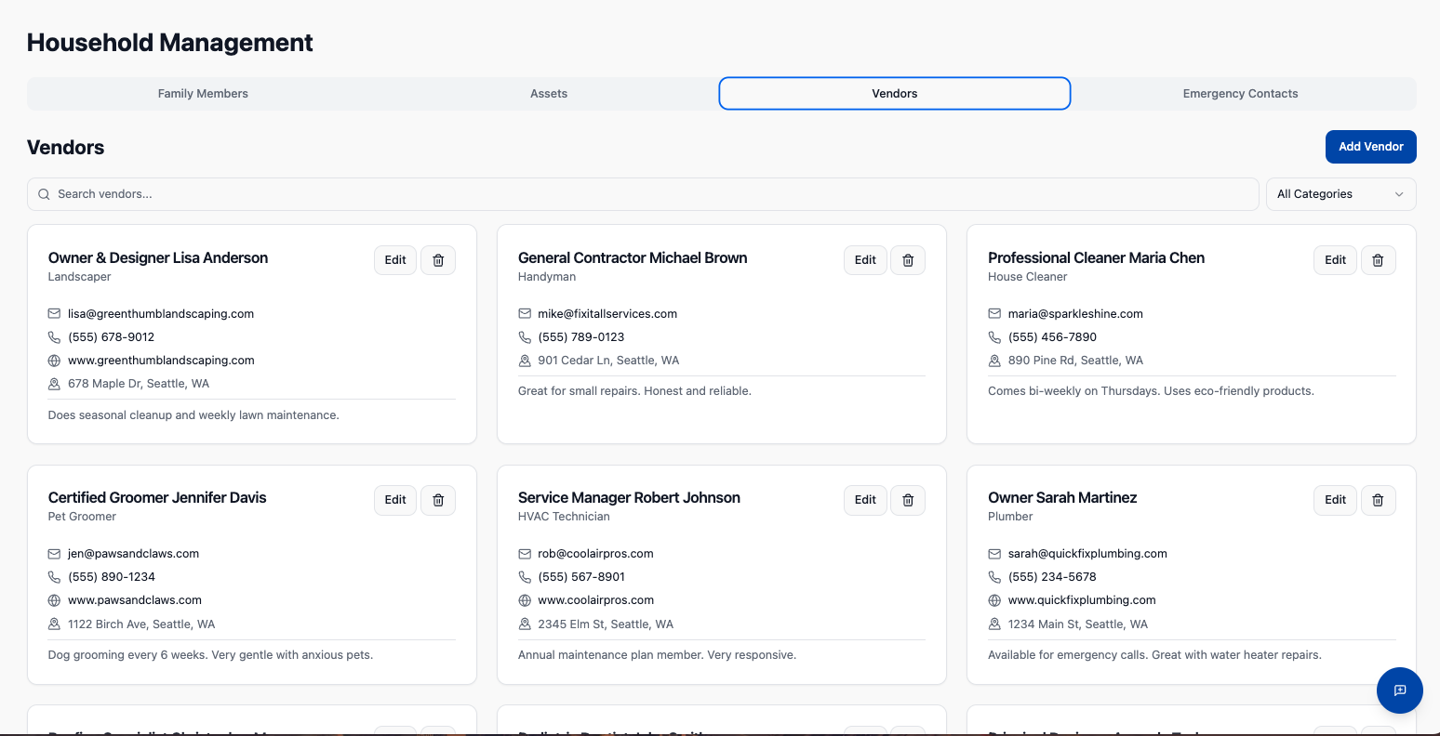
Task: Click the envelope icon by maria@sparkleshine.com
Action: click(x=994, y=314)
